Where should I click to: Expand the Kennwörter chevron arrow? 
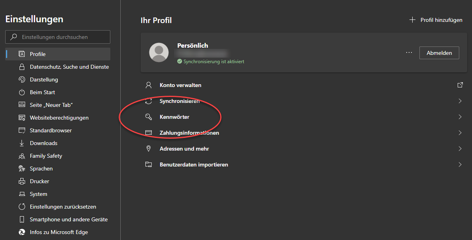point(460,117)
